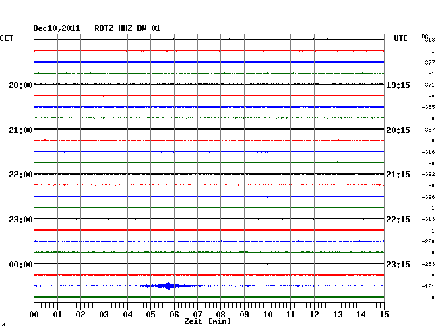Click the 22:00 CET time label

click(x=21, y=175)
